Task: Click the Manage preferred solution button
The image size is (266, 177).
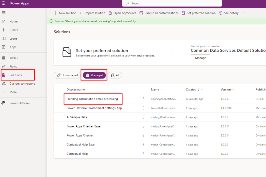Action: [x=200, y=58]
